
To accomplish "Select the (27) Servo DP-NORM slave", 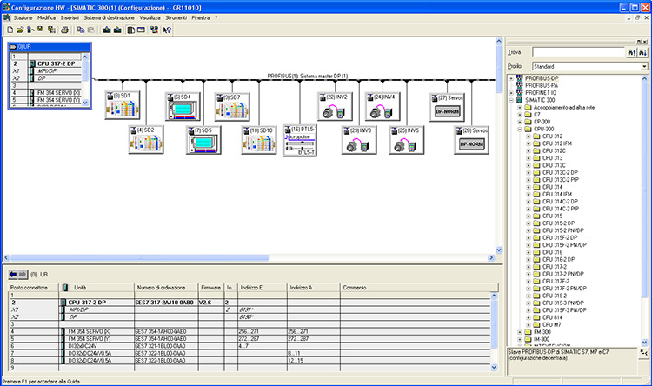I will tap(447, 107).
